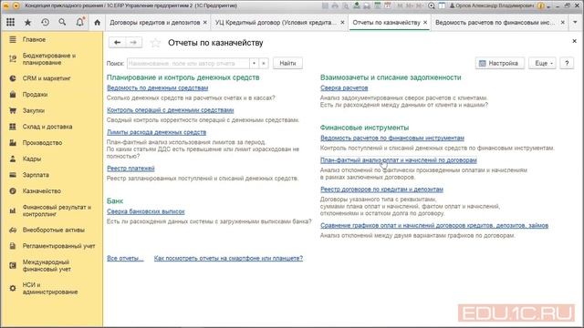This screenshot has height=328, width=584.
Task: Go to the Home page icon
Action: (98, 22)
